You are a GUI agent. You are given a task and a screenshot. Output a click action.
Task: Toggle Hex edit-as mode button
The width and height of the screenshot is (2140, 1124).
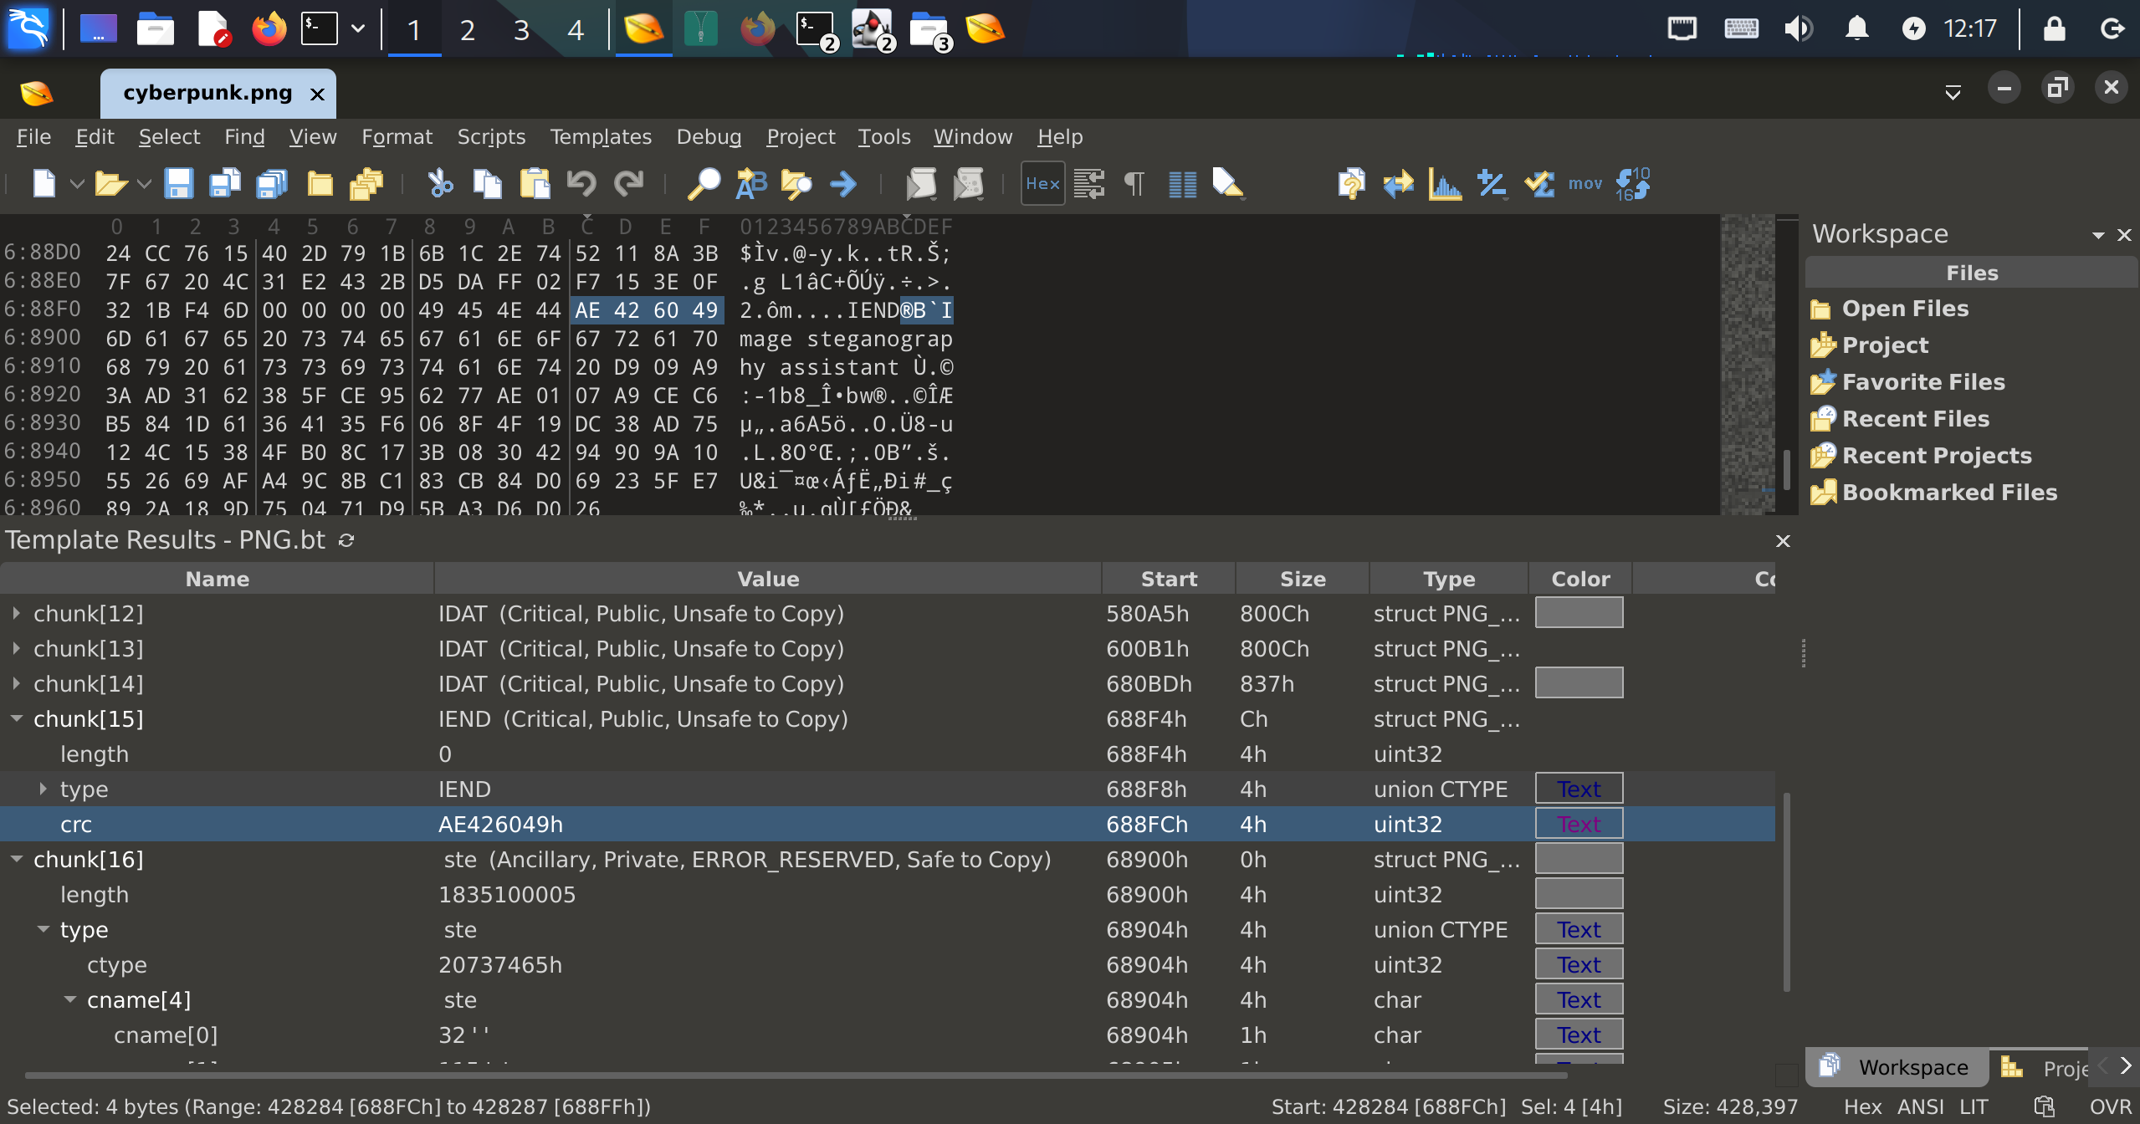coord(1042,183)
